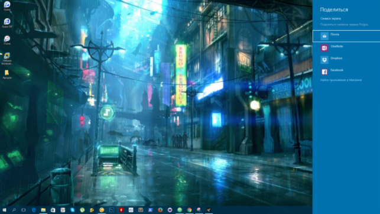Open the red Flash taskbar icon
Viewport: 380px width, 214px height.
coord(121,210)
